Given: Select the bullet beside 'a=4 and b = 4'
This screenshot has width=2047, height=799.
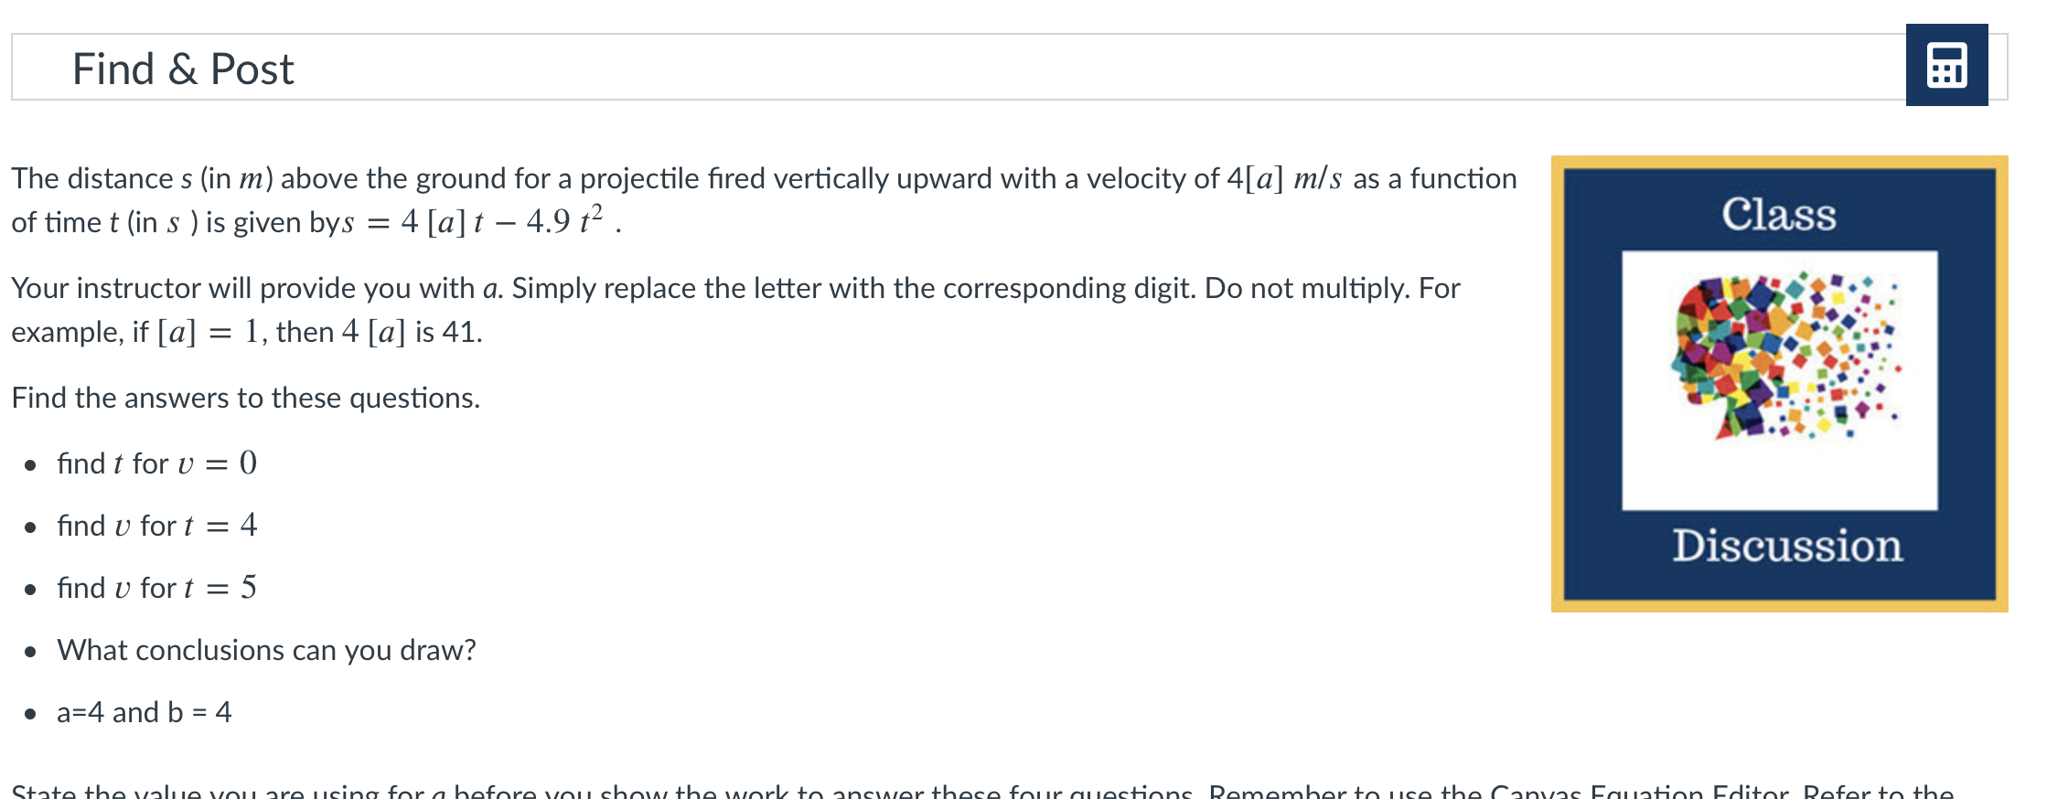Looking at the screenshot, I should 30,714.
